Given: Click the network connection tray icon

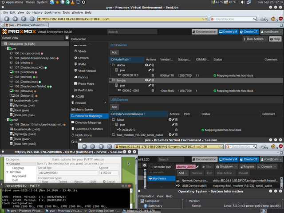Looking at the screenshot, I should tap(248, 2).
